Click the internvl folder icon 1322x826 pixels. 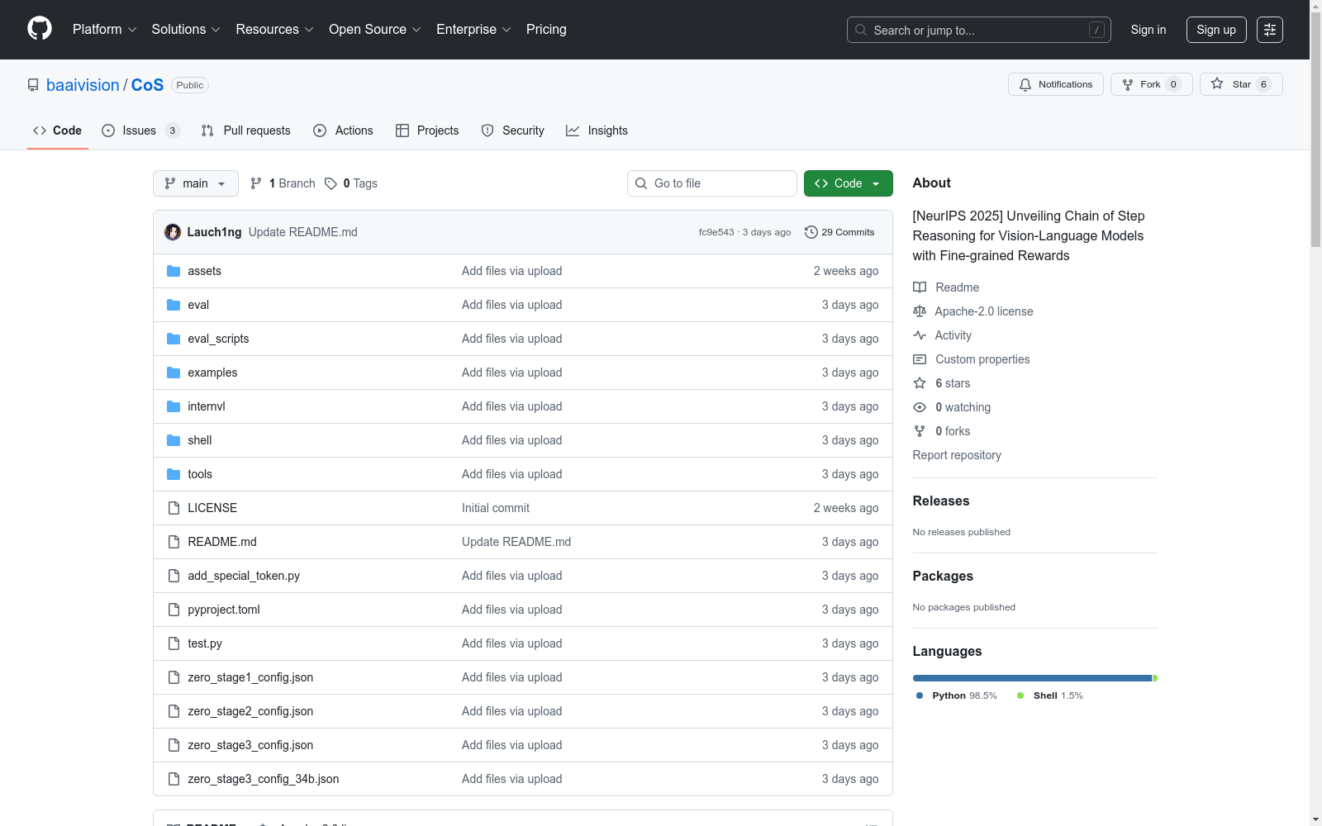[174, 406]
